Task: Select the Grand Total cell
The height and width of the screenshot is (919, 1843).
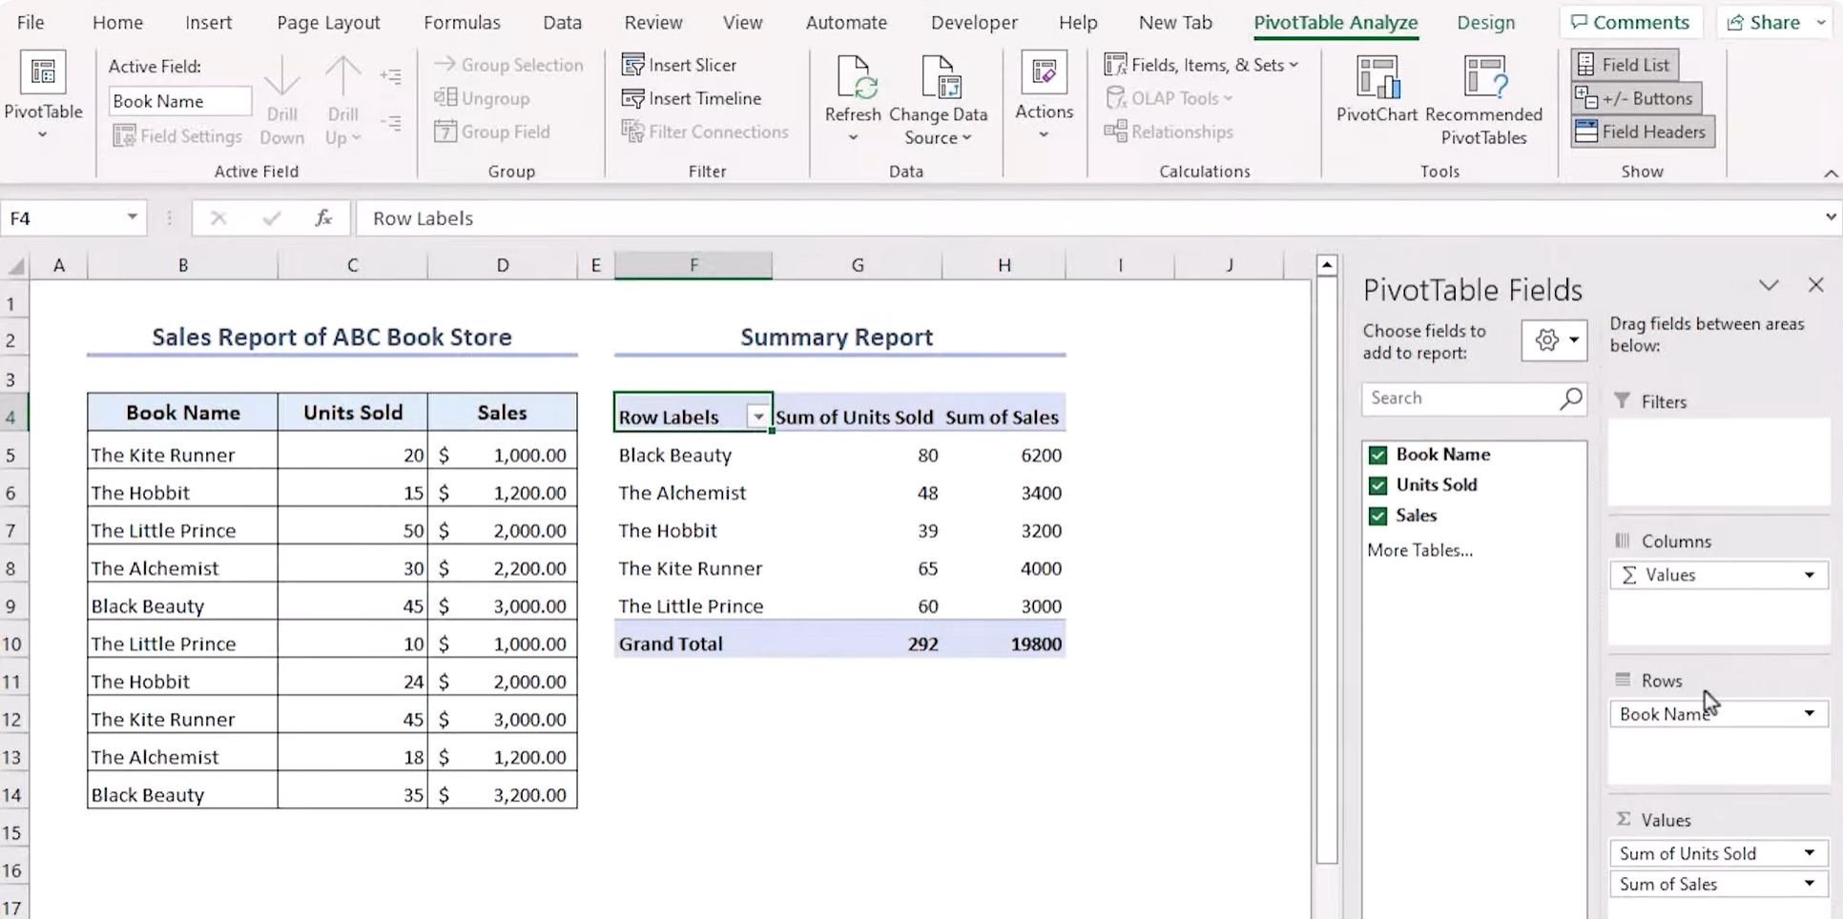Action: click(694, 643)
